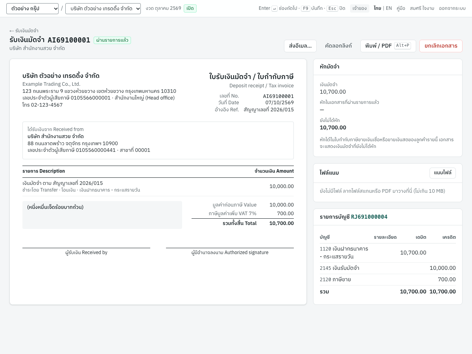Select the date 07/10/2569
Image resolution: width=472 pixels, height=354 pixels.
tap(279, 103)
